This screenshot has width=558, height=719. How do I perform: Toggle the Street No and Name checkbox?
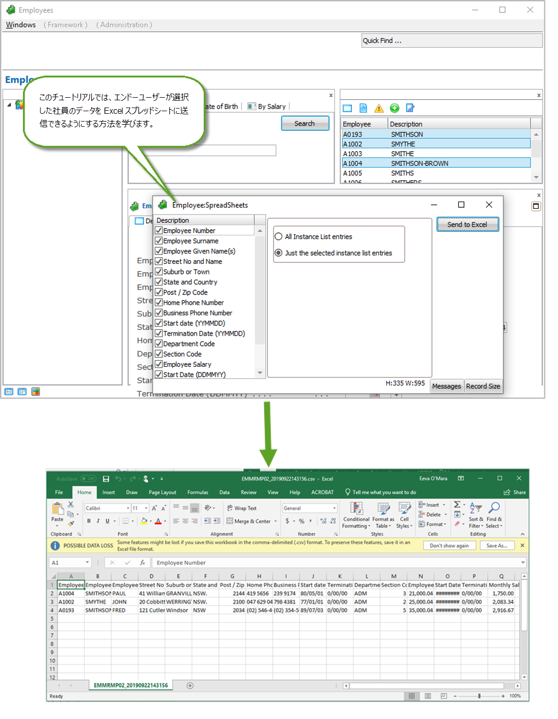click(x=159, y=261)
